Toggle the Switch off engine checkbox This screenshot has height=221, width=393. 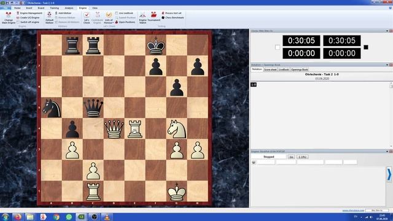18,22
